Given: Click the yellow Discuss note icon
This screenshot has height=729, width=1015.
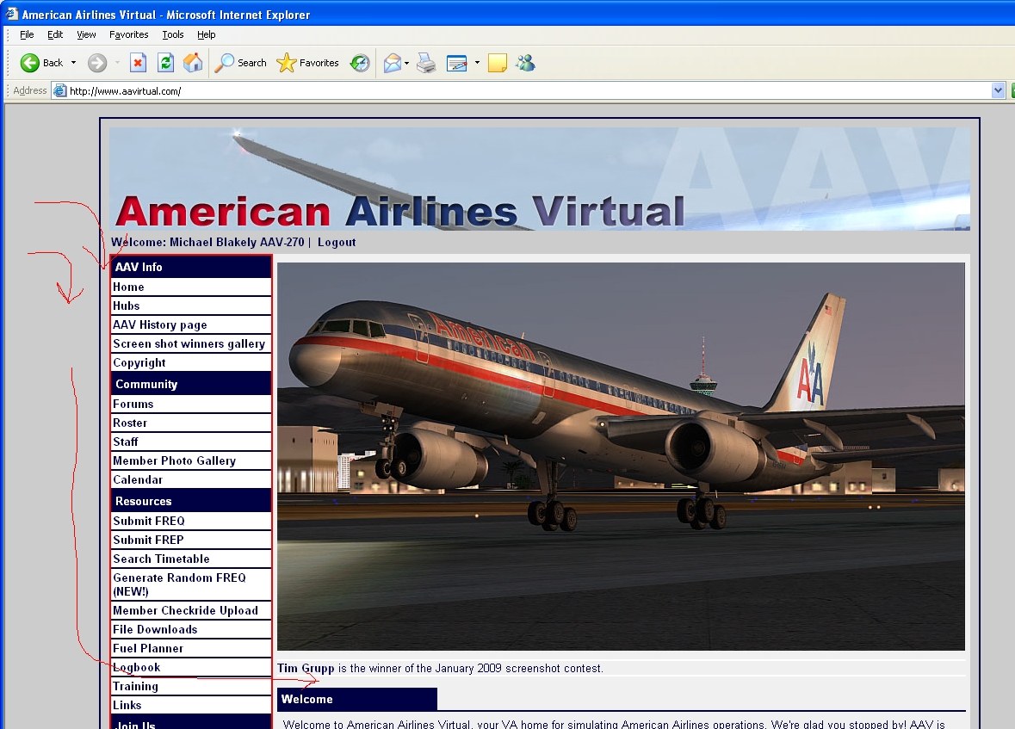Looking at the screenshot, I should coord(497,63).
